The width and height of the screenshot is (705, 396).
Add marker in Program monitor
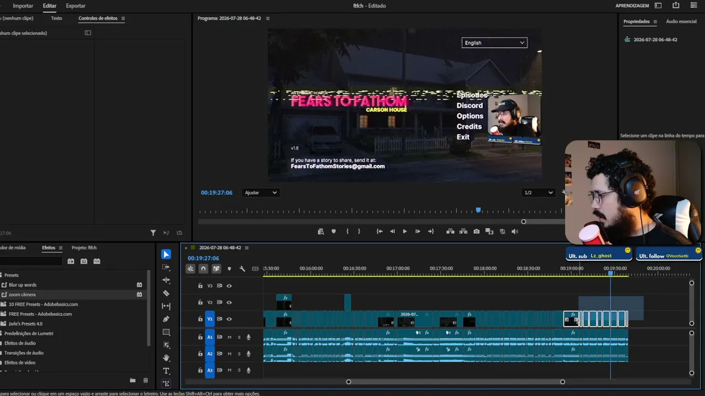pos(334,232)
